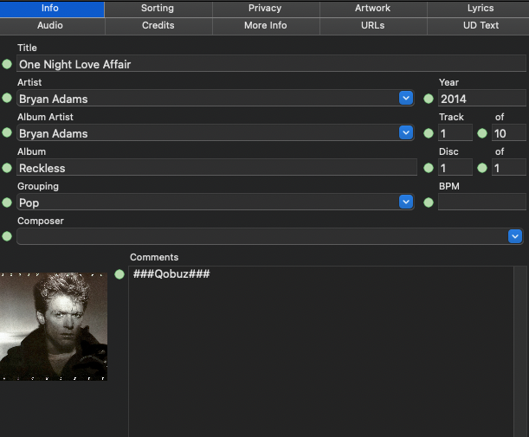The image size is (529, 437).
Task: Expand the Album Artist dropdown arrow
Action: click(406, 132)
